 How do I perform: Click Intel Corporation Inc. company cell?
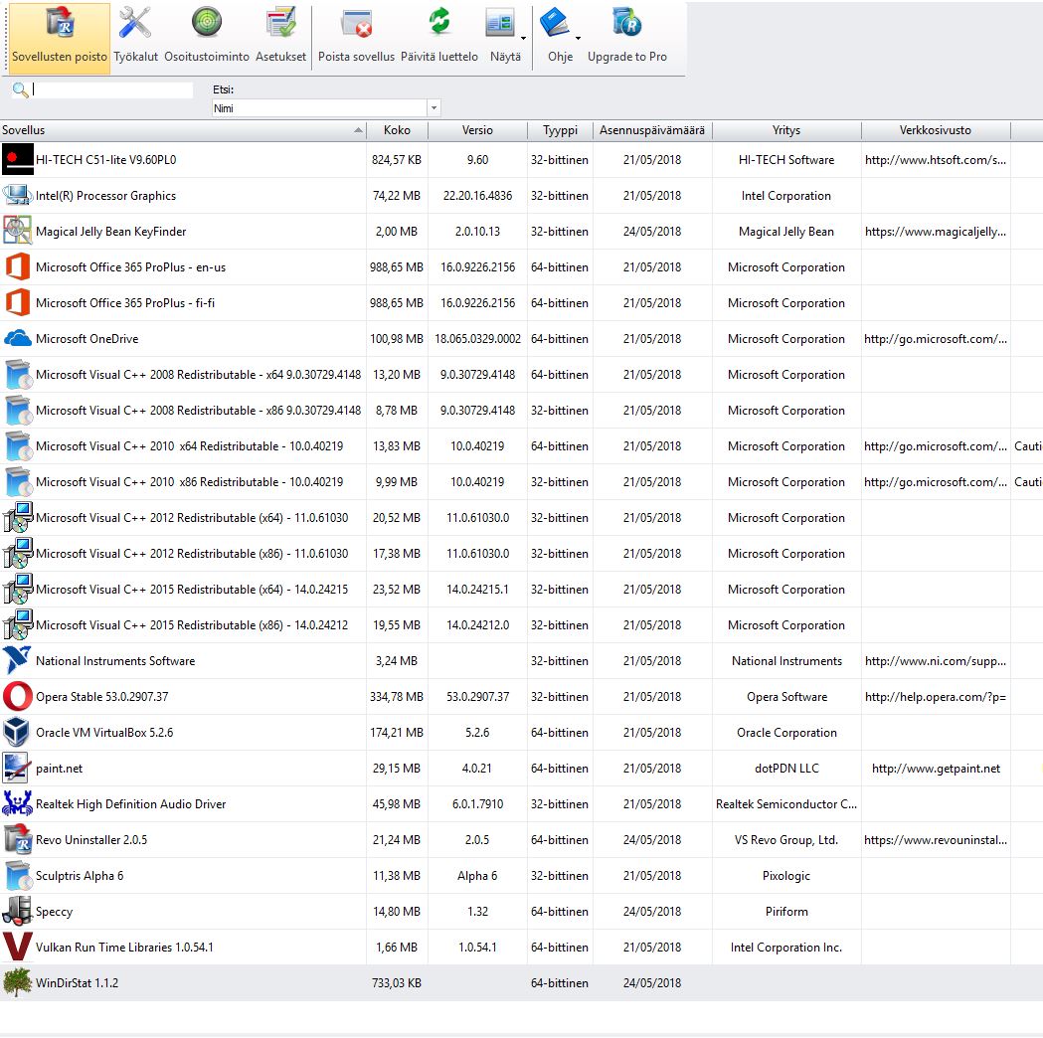pos(786,948)
